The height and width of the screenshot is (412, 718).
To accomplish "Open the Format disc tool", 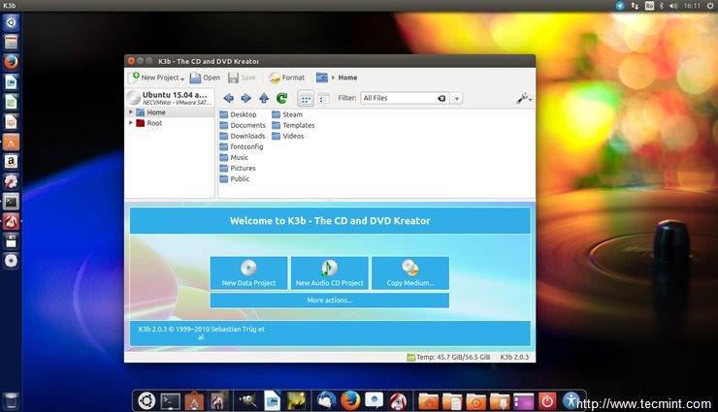I will (x=286, y=78).
